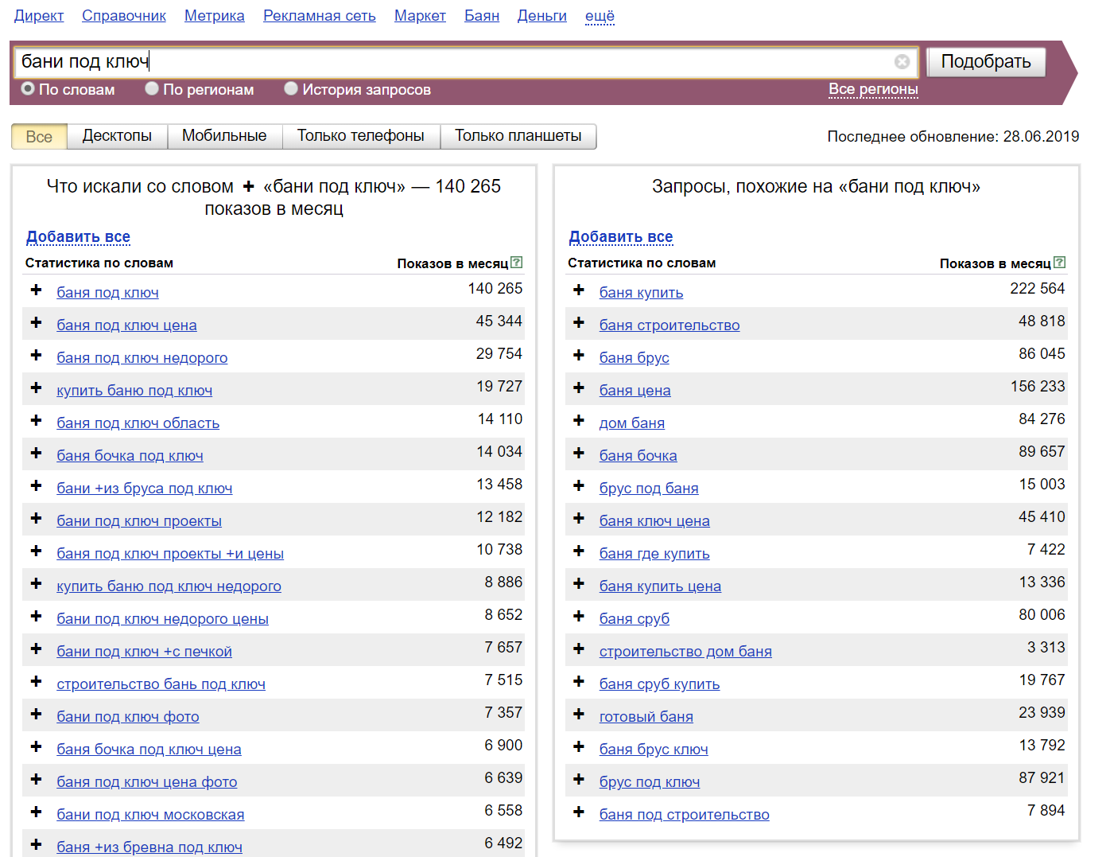
Task: Open 'Деньги' in the top navigation
Action: pyautogui.click(x=542, y=16)
